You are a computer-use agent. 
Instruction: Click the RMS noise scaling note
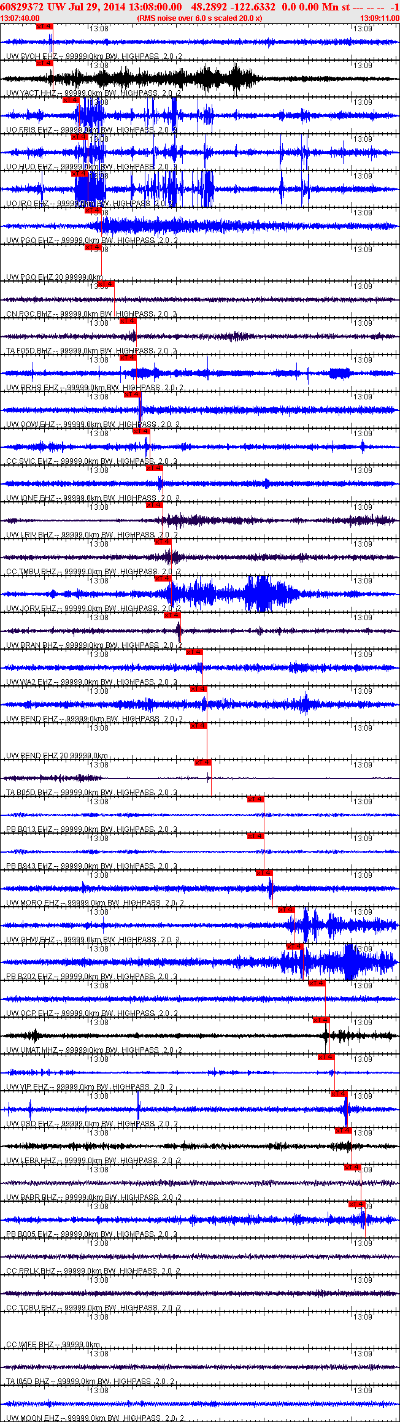(199, 18)
